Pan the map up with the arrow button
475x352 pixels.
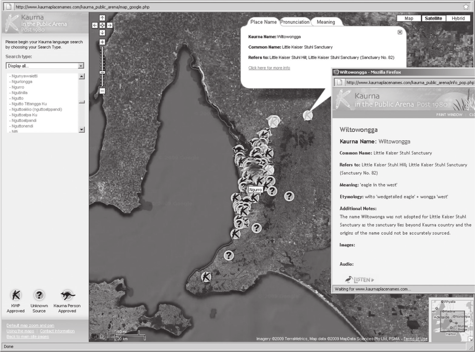[103, 18]
